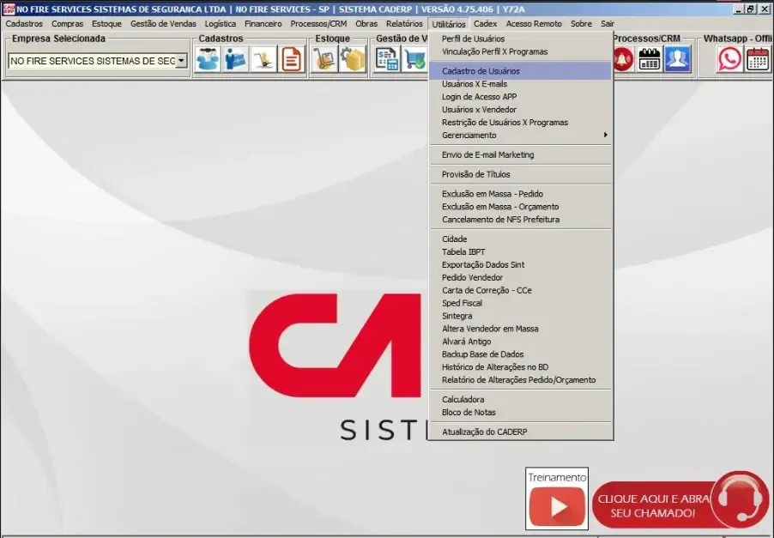Open the Financeiro menu
Image resolution: width=774 pixels, height=538 pixels.
pyautogui.click(x=263, y=24)
